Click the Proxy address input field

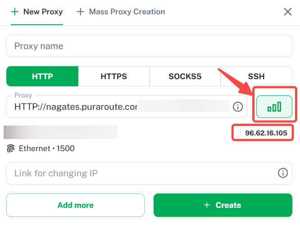127,107
